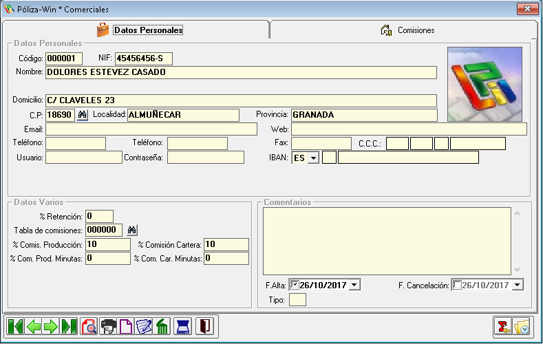Go to the first record with the green arrow
Screen dimensions: 543x344
click(15, 326)
